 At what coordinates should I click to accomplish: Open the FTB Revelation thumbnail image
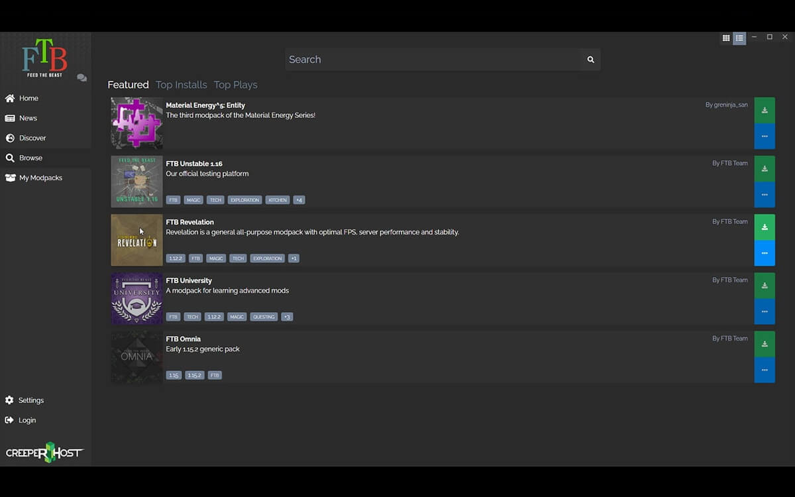pyautogui.click(x=136, y=240)
